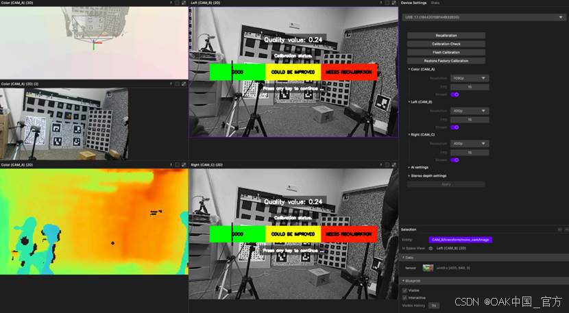Toggle the Visible checkbox in Blueprint

click(x=404, y=290)
